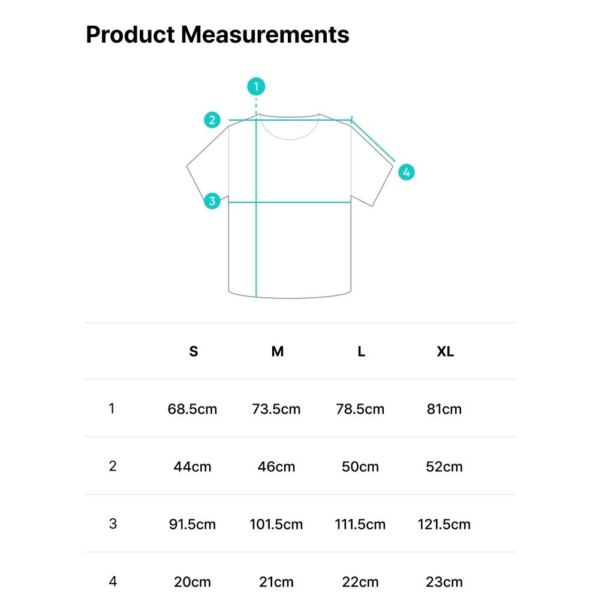Click row label 2 in the table

tap(113, 466)
